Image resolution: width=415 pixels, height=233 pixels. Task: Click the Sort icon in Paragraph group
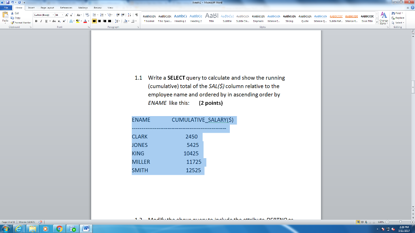129,15
